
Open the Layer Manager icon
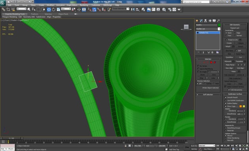143,9
